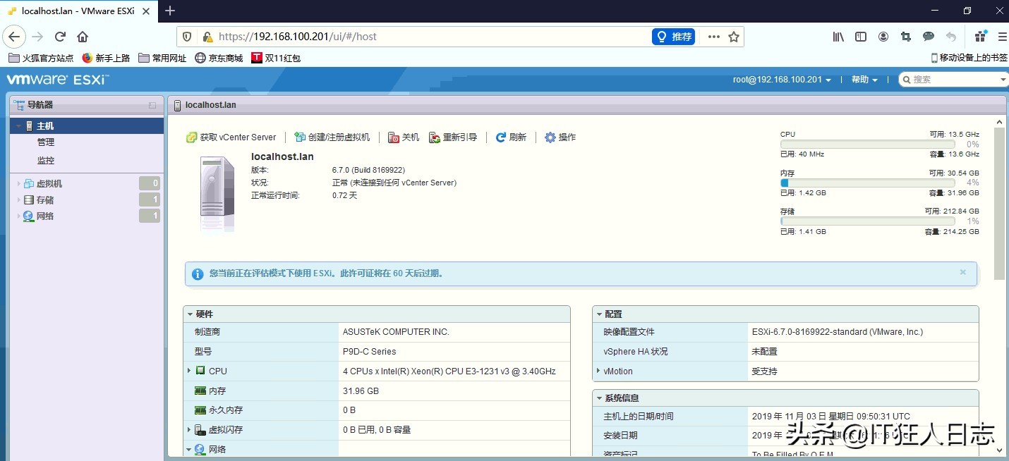
Task: Click the 获取 vCenter Server icon
Action: click(192, 137)
